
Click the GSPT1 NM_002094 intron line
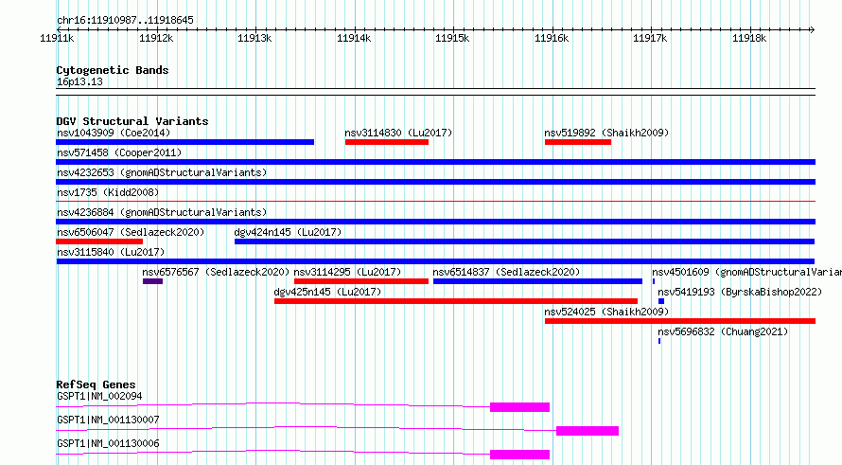pos(272,404)
